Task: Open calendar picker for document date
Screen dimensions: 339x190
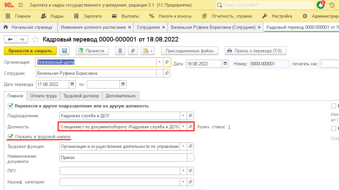Action: [x=225, y=64]
